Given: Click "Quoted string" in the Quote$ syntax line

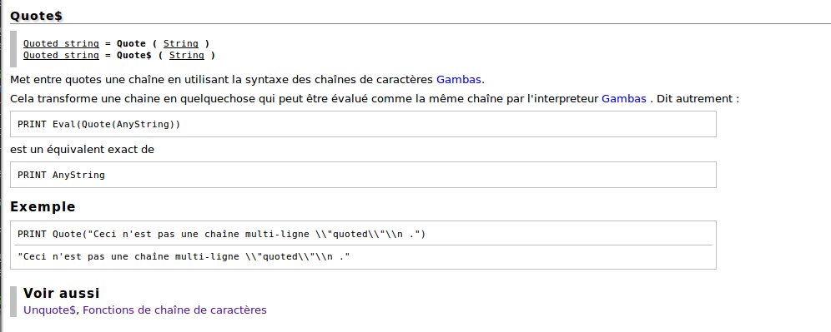Looking at the screenshot, I should (61, 55).
